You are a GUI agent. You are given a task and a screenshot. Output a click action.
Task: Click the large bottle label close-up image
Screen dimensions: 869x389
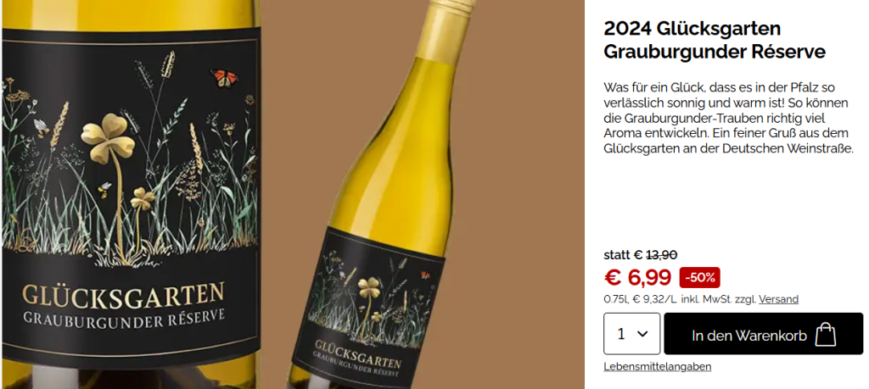click(130, 194)
